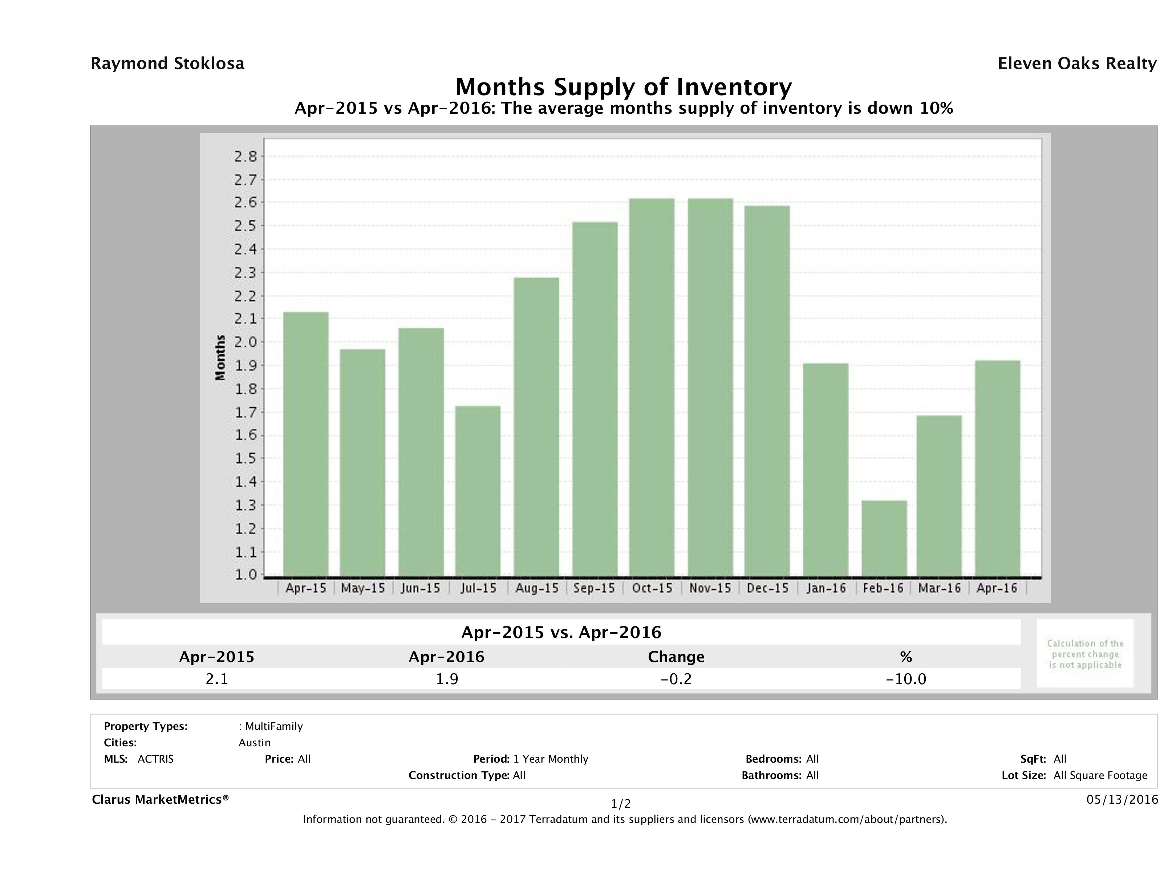Image resolution: width=1172 pixels, height=889 pixels.
Task: Click the Sep-15 x-axis label
Action: 594,588
